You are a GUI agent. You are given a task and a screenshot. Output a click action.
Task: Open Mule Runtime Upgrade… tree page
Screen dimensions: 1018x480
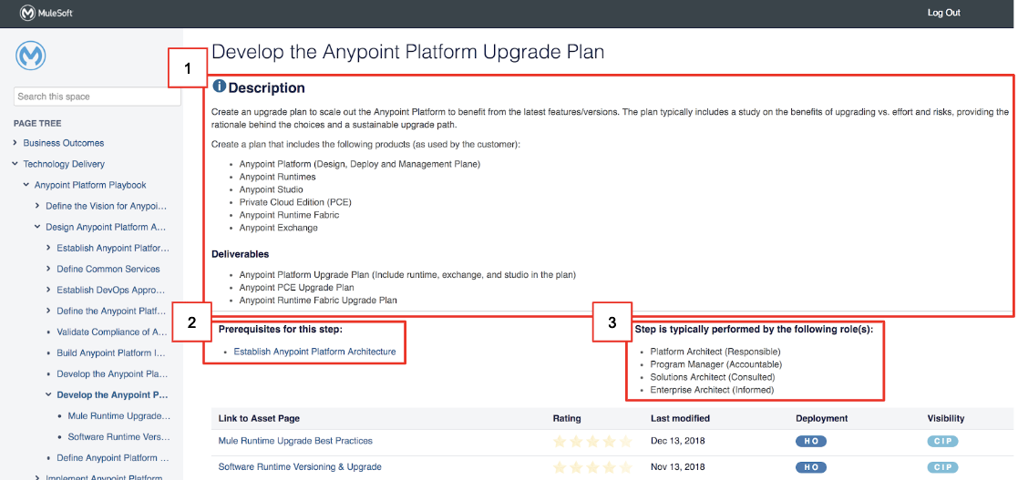coord(119,415)
